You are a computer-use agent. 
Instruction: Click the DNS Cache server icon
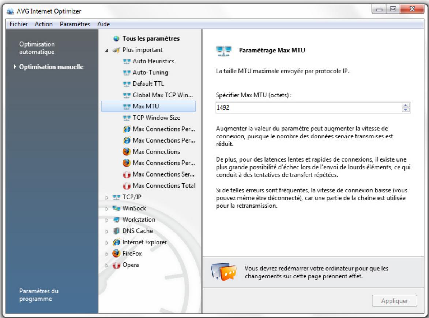116,231
